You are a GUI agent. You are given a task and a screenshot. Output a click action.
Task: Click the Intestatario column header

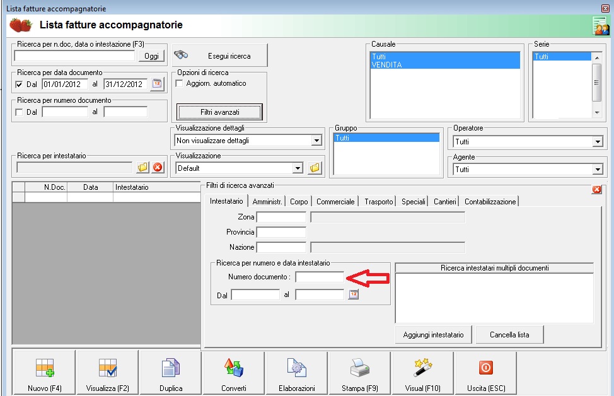(x=157, y=187)
